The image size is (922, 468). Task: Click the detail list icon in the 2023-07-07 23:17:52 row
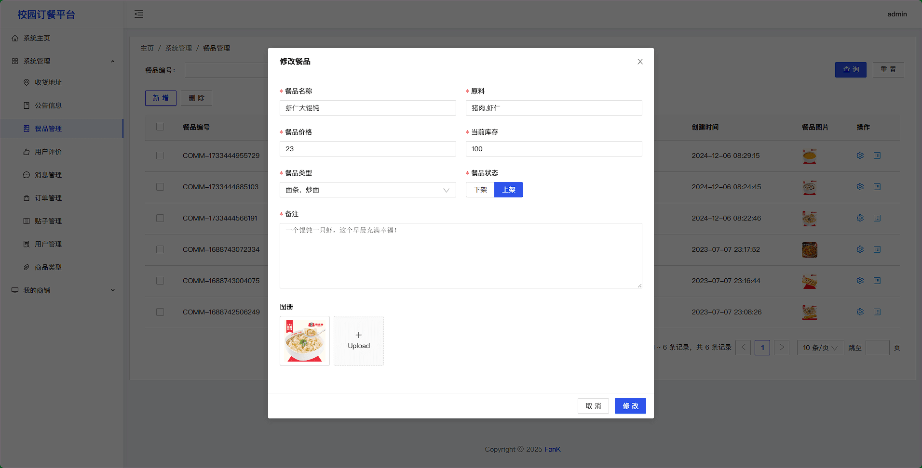pyautogui.click(x=877, y=249)
